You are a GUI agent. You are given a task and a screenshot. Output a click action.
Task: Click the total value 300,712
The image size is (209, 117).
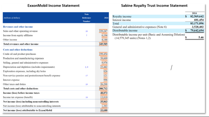[103, 88]
